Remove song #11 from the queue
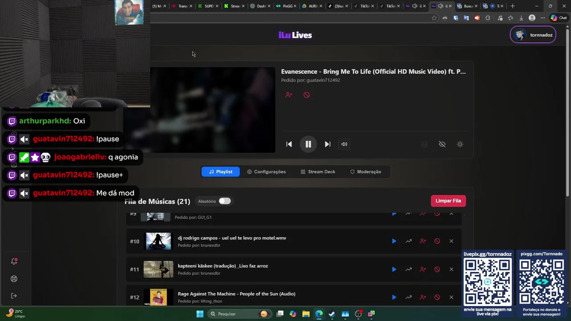571x321 pixels. click(x=451, y=269)
